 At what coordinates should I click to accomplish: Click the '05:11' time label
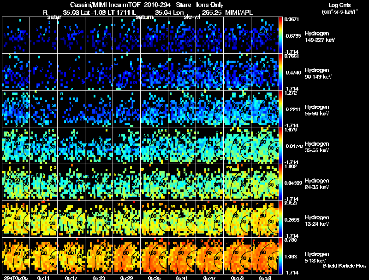(43, 278)
